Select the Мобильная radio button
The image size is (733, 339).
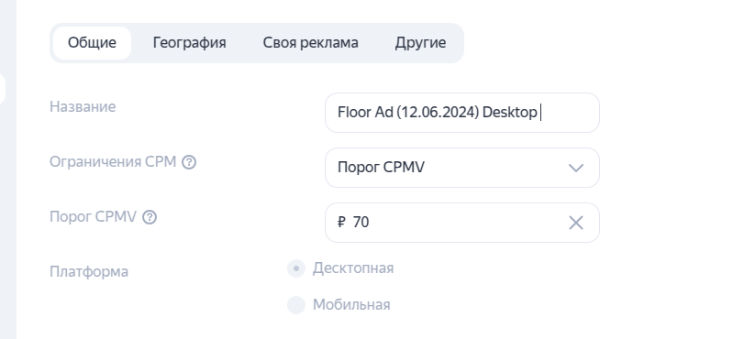click(x=296, y=305)
